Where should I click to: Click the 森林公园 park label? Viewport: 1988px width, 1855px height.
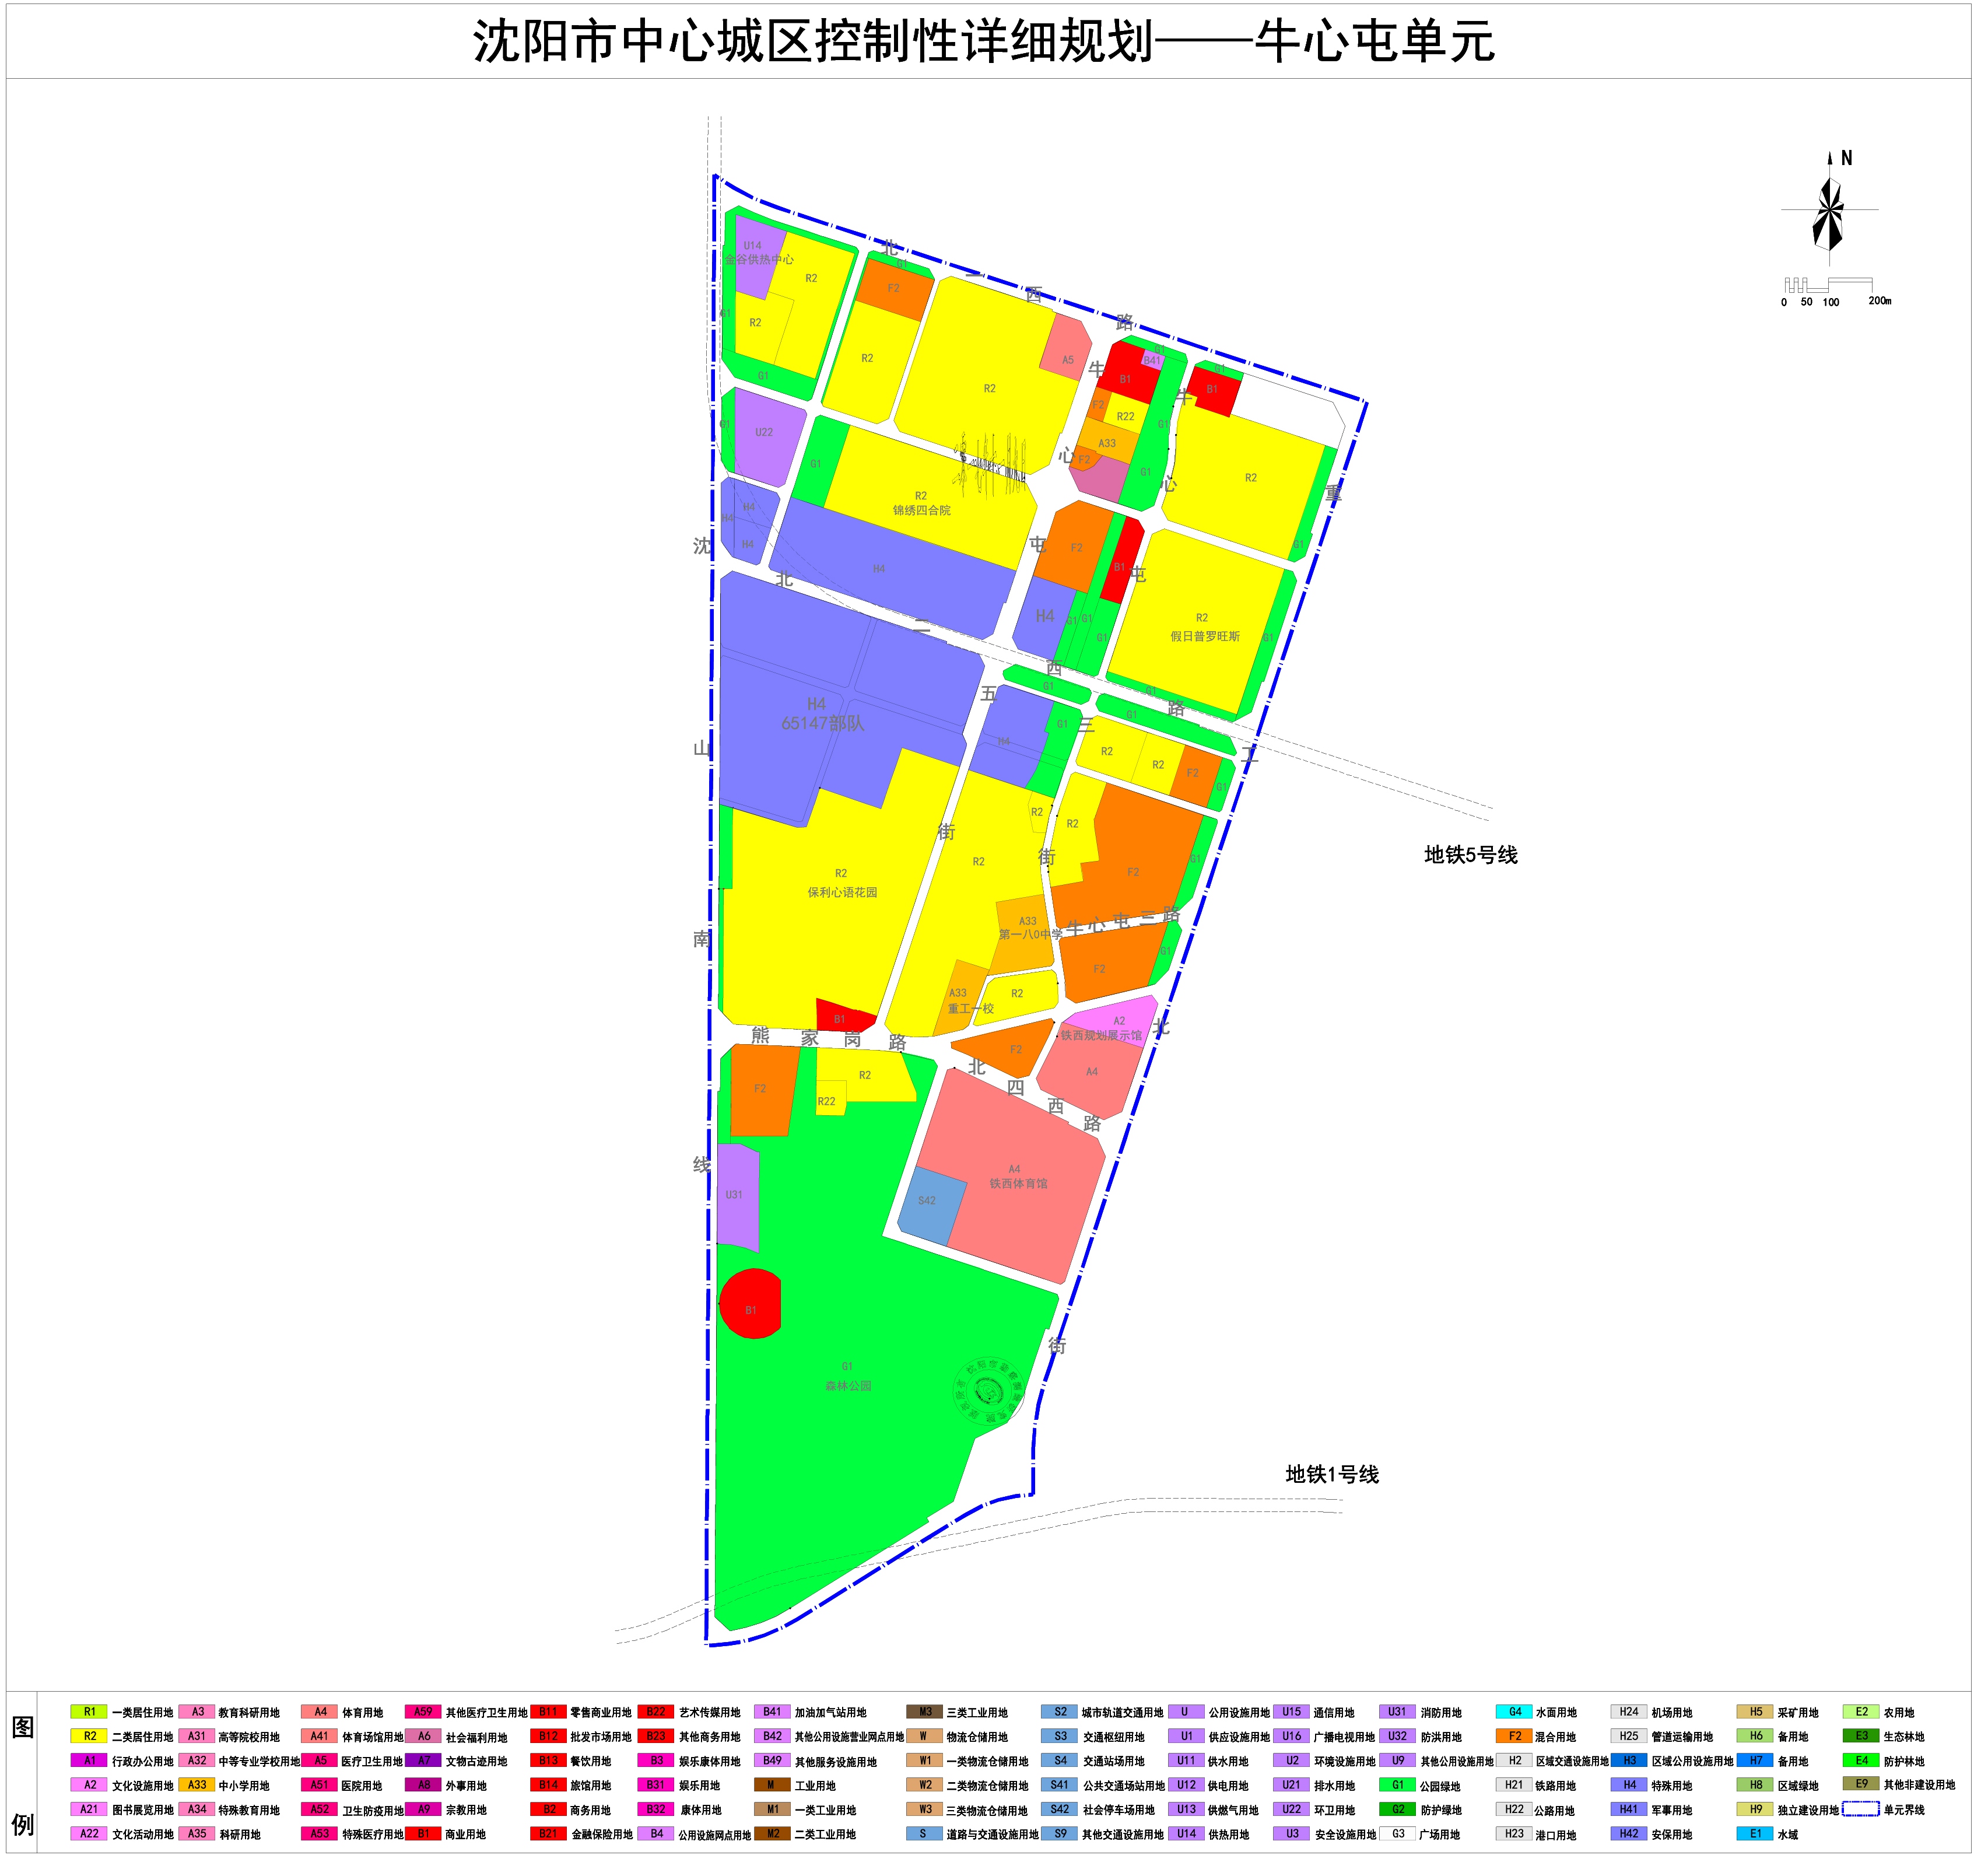click(x=848, y=1386)
